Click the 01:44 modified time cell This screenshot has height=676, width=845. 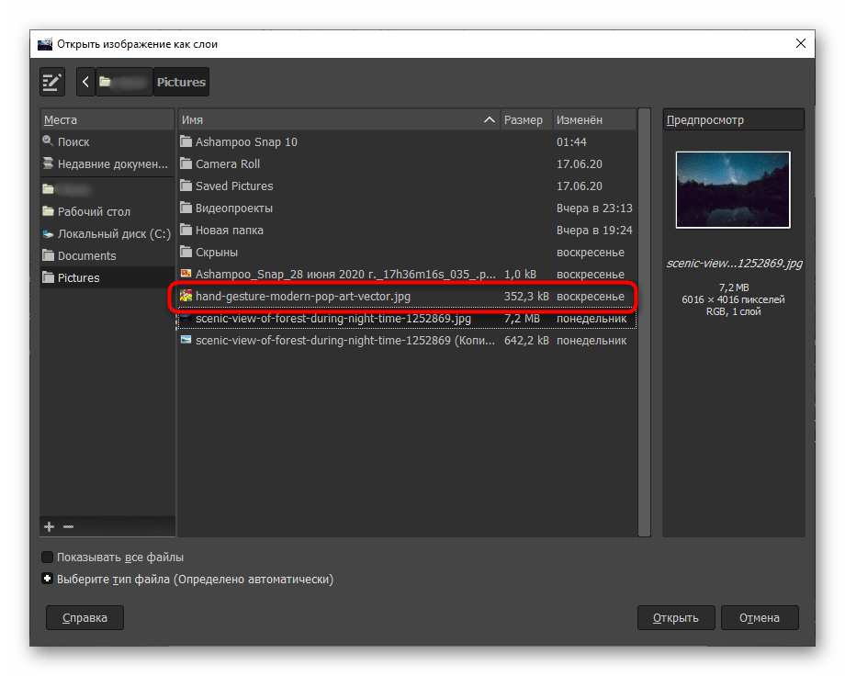(571, 141)
